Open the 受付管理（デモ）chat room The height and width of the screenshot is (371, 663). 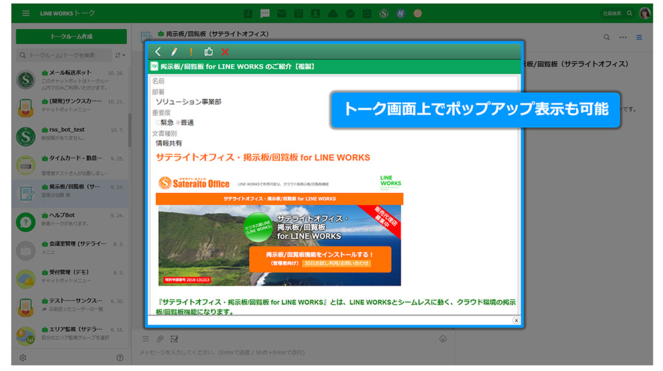point(71,278)
